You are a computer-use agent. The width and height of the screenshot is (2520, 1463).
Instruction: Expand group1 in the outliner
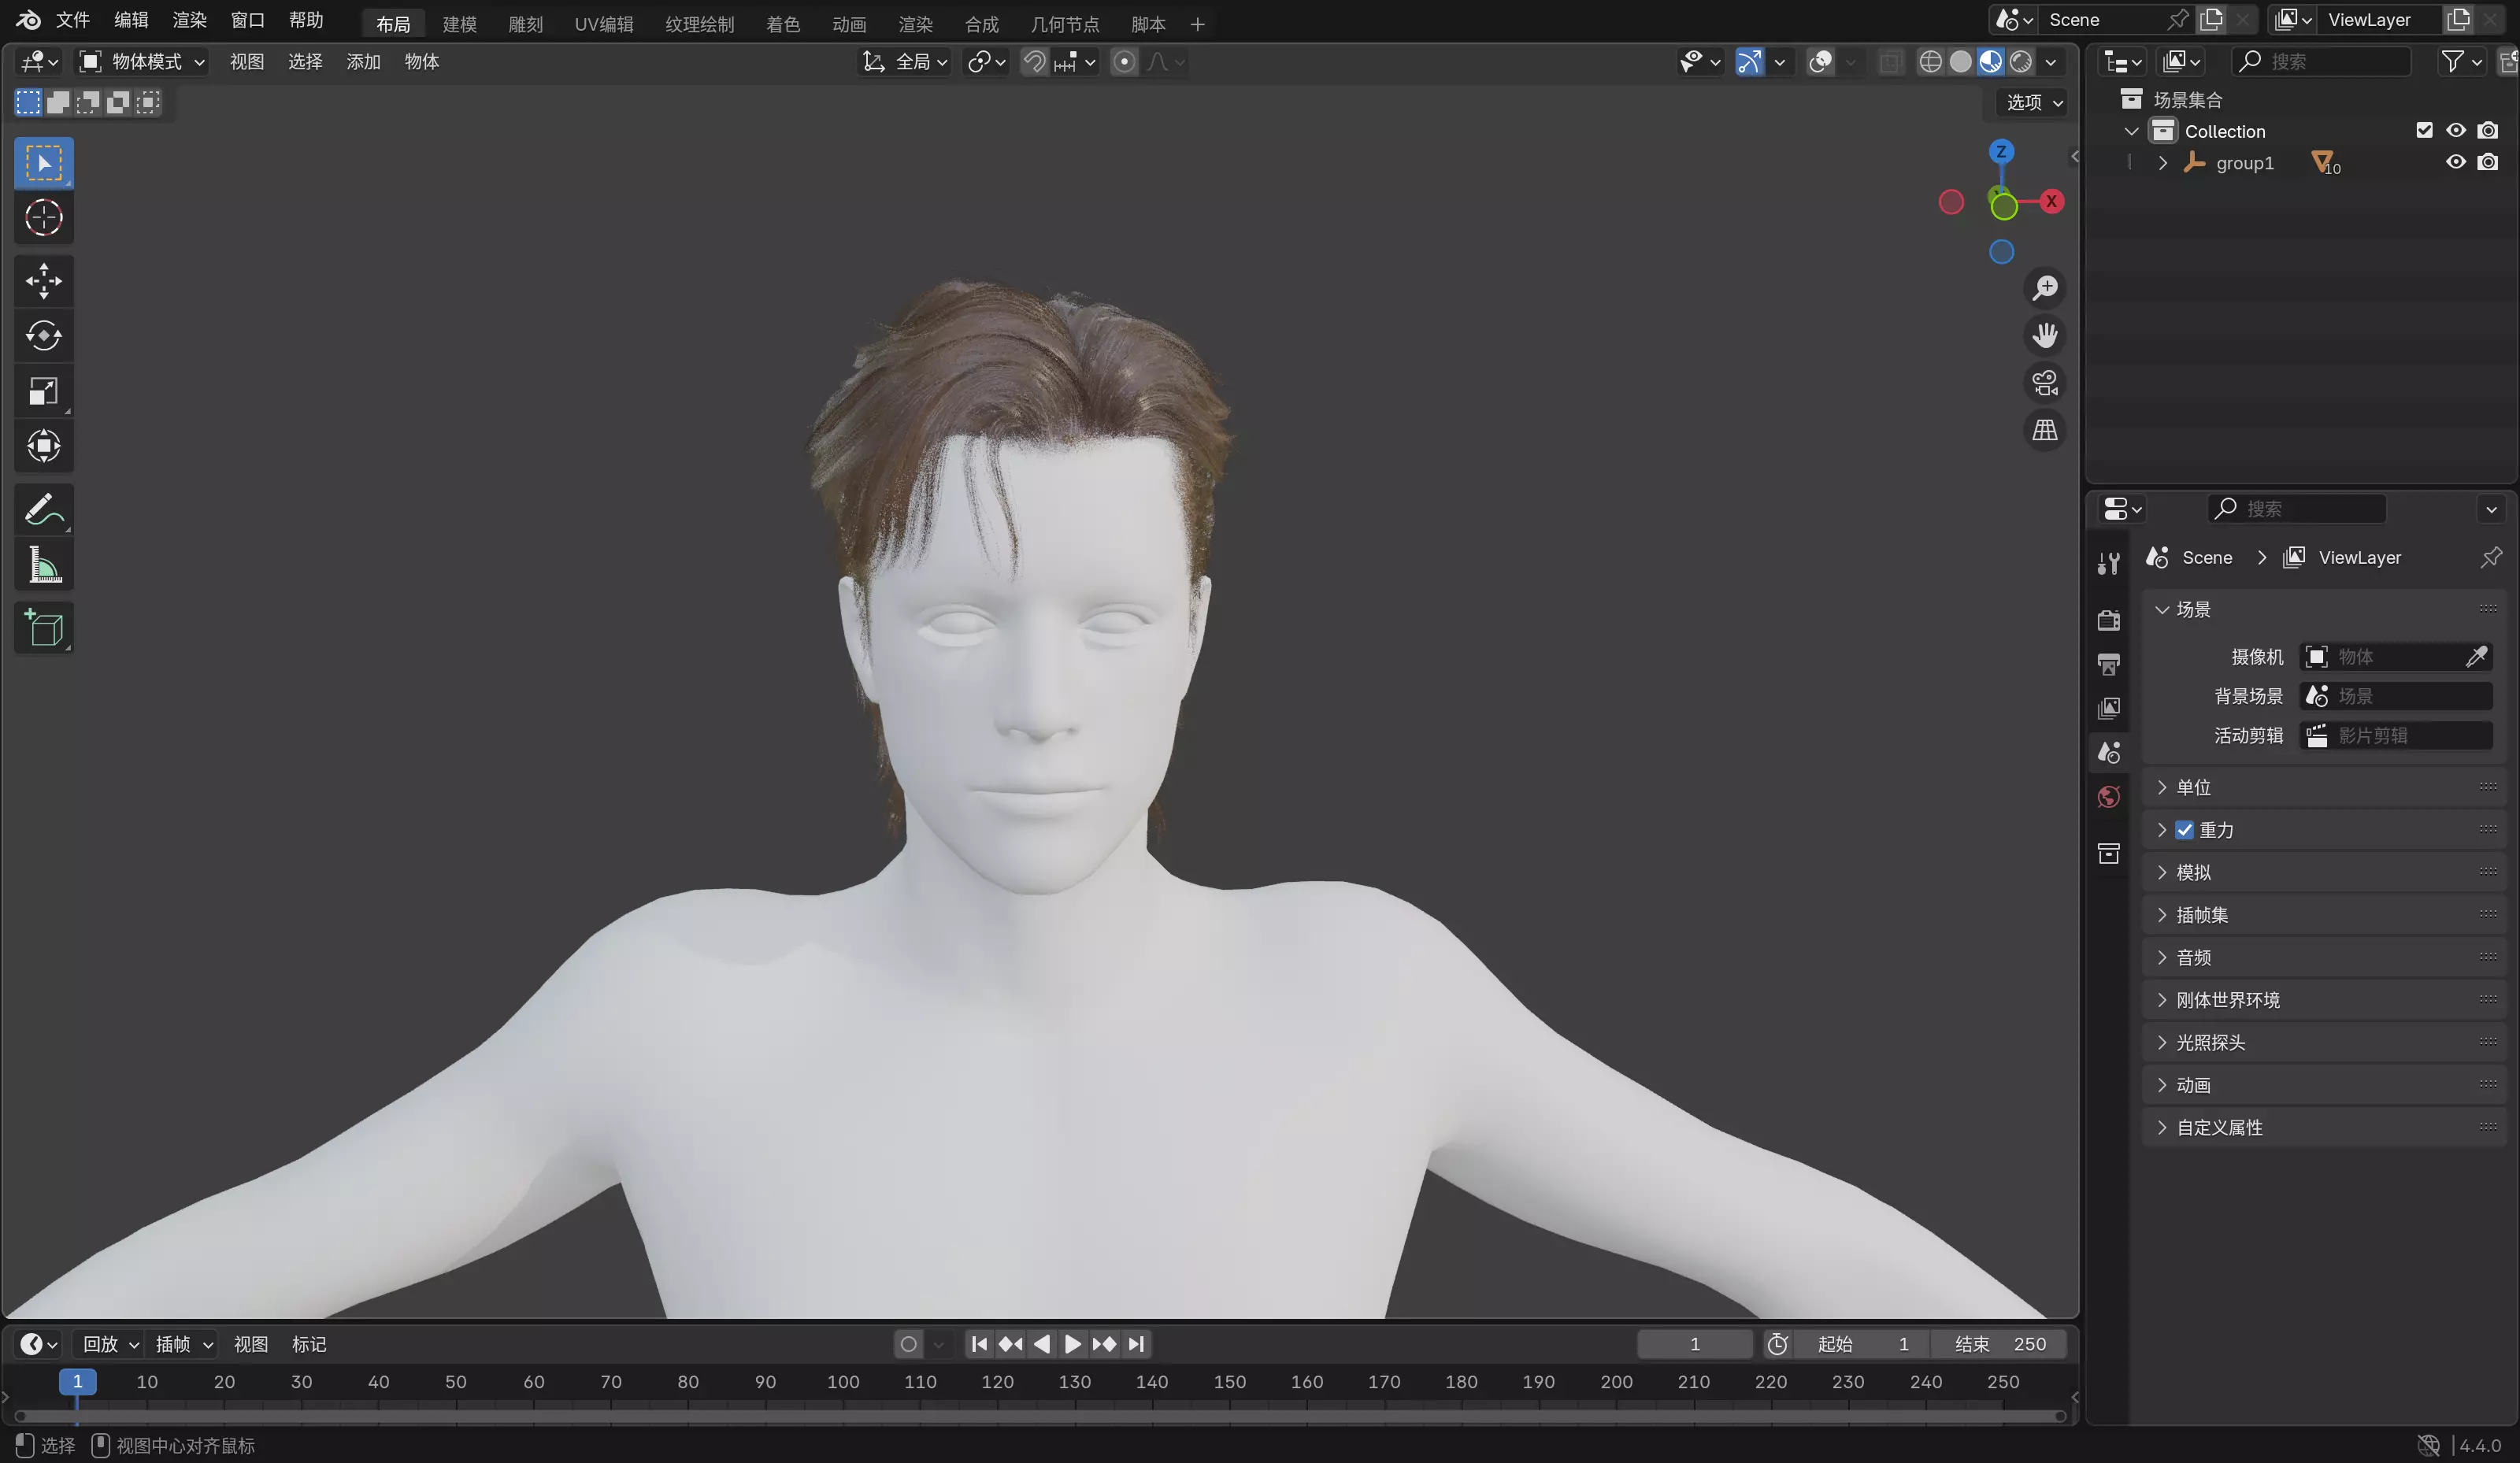[2162, 163]
